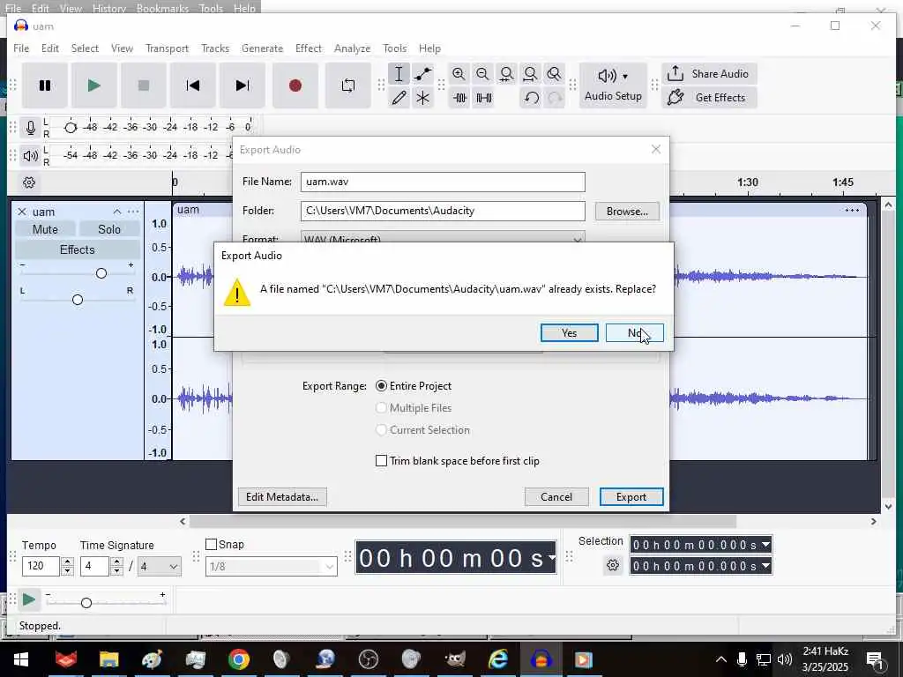The height and width of the screenshot is (677, 903).
Task: Click the record meter microphone icon
Action: coord(31,127)
